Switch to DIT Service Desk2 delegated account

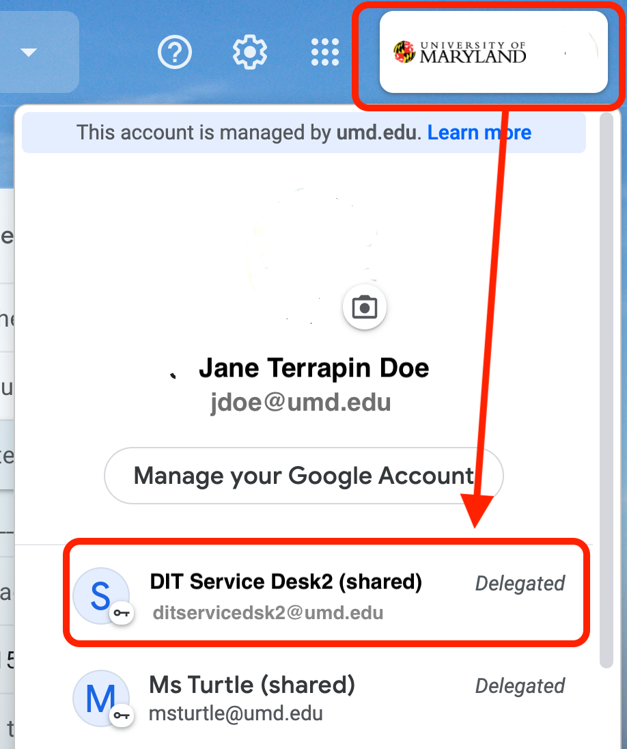pos(326,594)
